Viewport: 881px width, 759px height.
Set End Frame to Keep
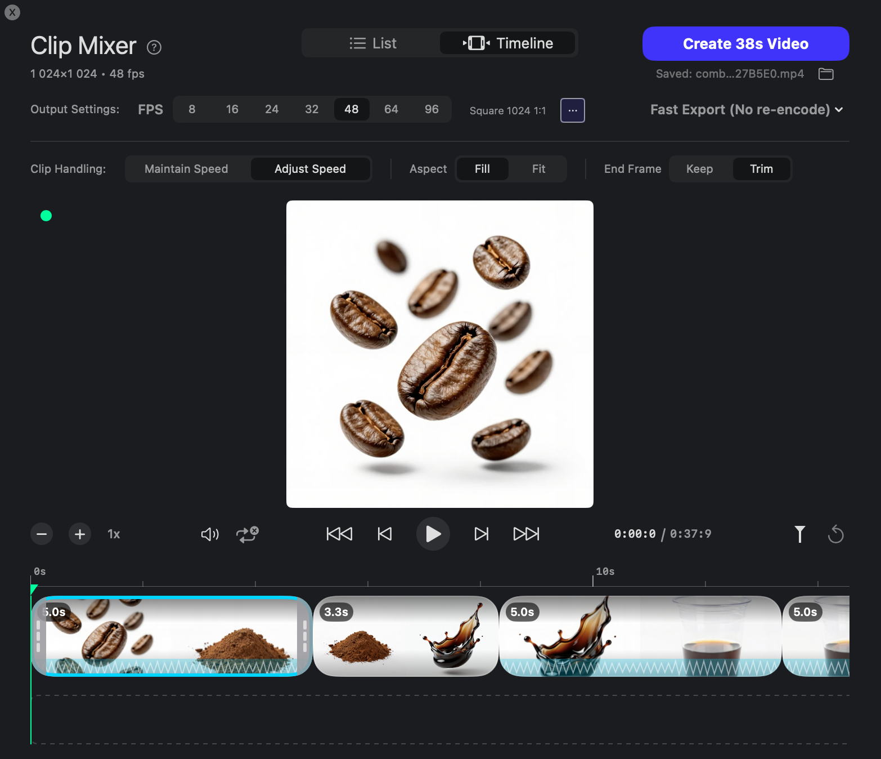point(699,169)
